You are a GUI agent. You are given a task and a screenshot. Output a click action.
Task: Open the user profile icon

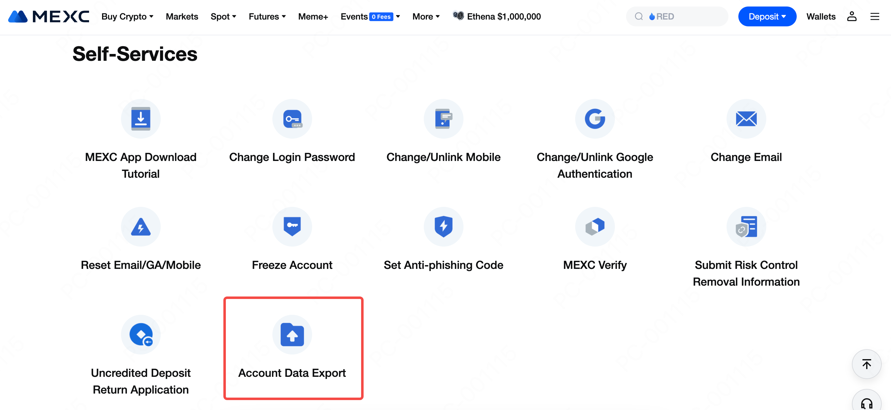852,16
